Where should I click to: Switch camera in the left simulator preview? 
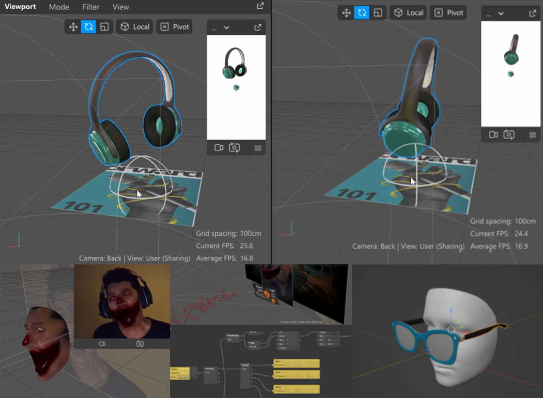tap(234, 148)
